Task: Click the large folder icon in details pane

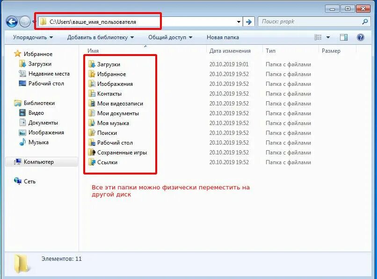Action: [x=22, y=264]
